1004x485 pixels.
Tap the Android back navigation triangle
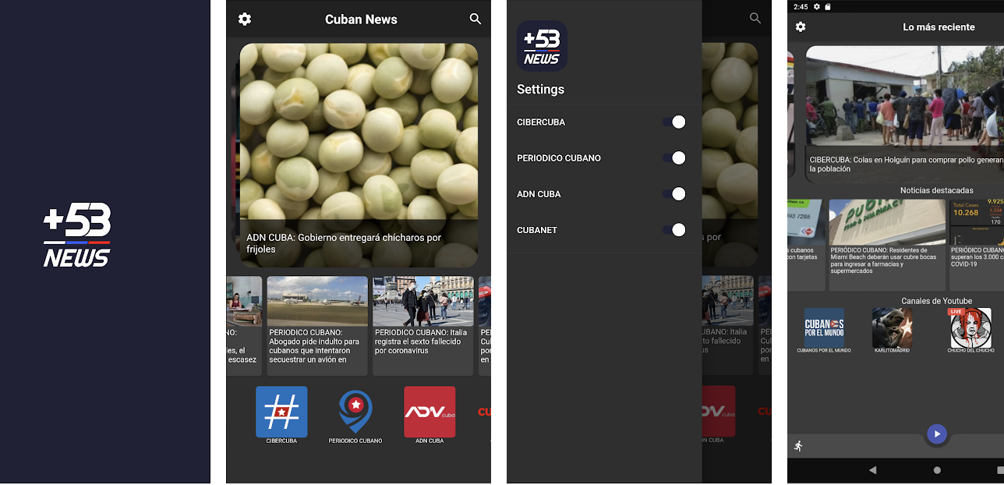[872, 470]
